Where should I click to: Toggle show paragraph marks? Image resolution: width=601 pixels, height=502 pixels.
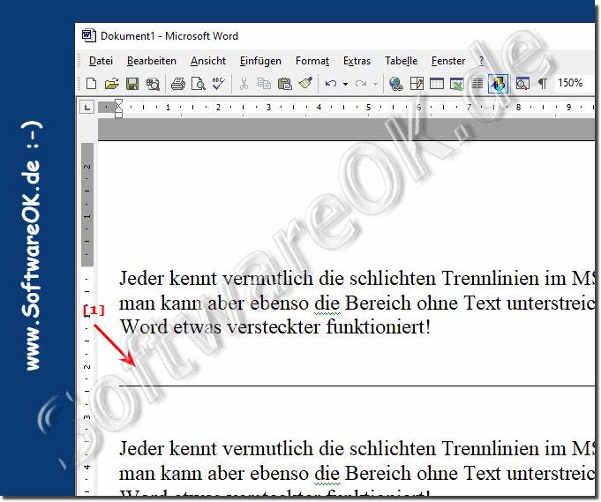coord(543,83)
